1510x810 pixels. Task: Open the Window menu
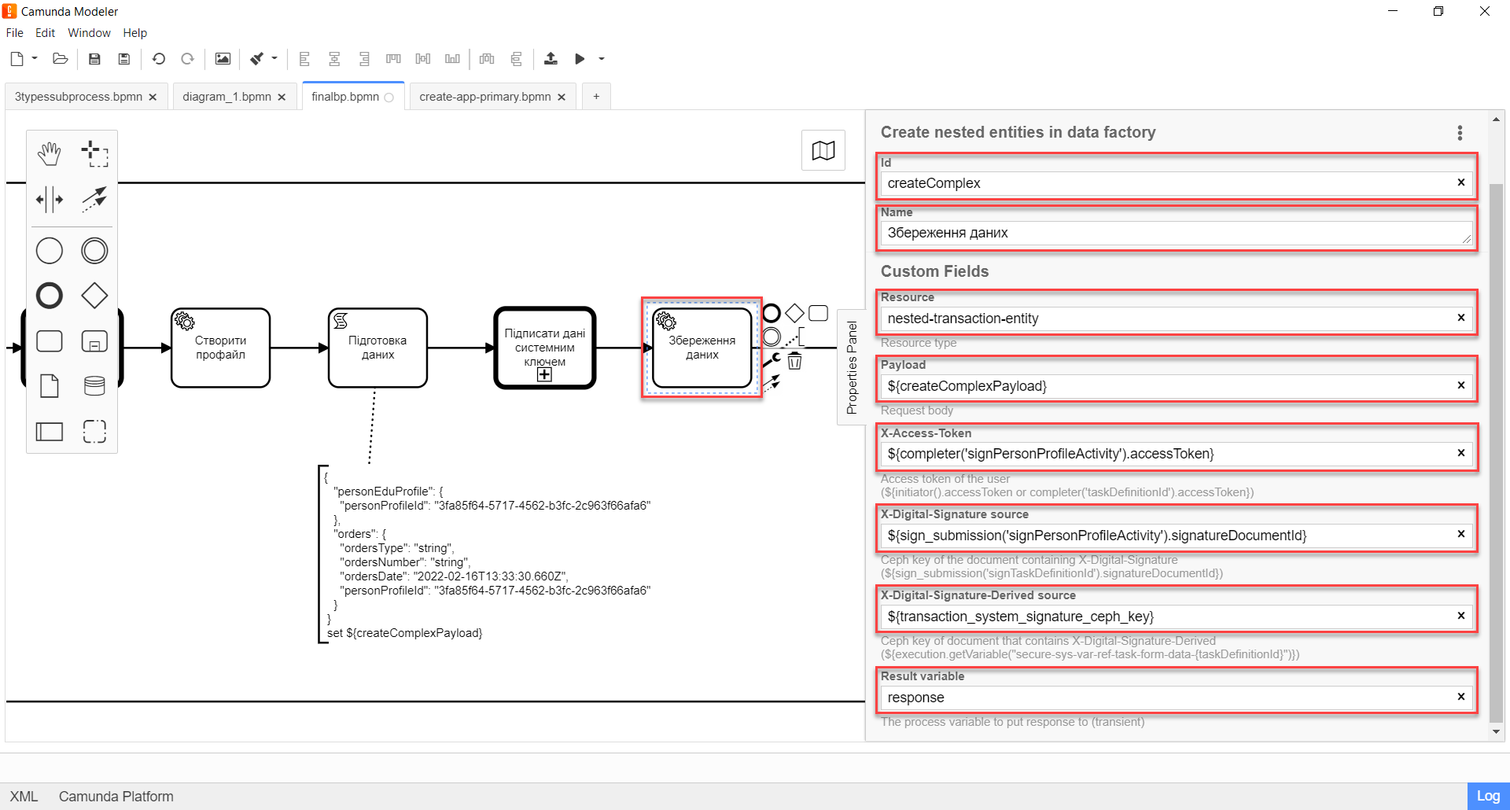(x=89, y=33)
